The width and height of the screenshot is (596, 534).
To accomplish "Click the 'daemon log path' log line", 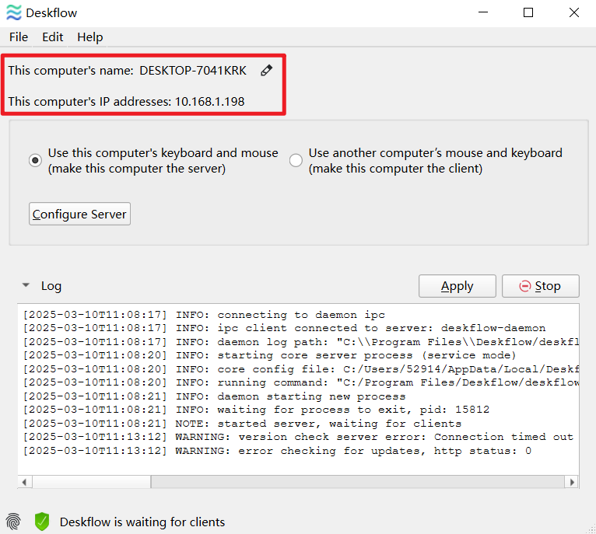I will 300,342.
